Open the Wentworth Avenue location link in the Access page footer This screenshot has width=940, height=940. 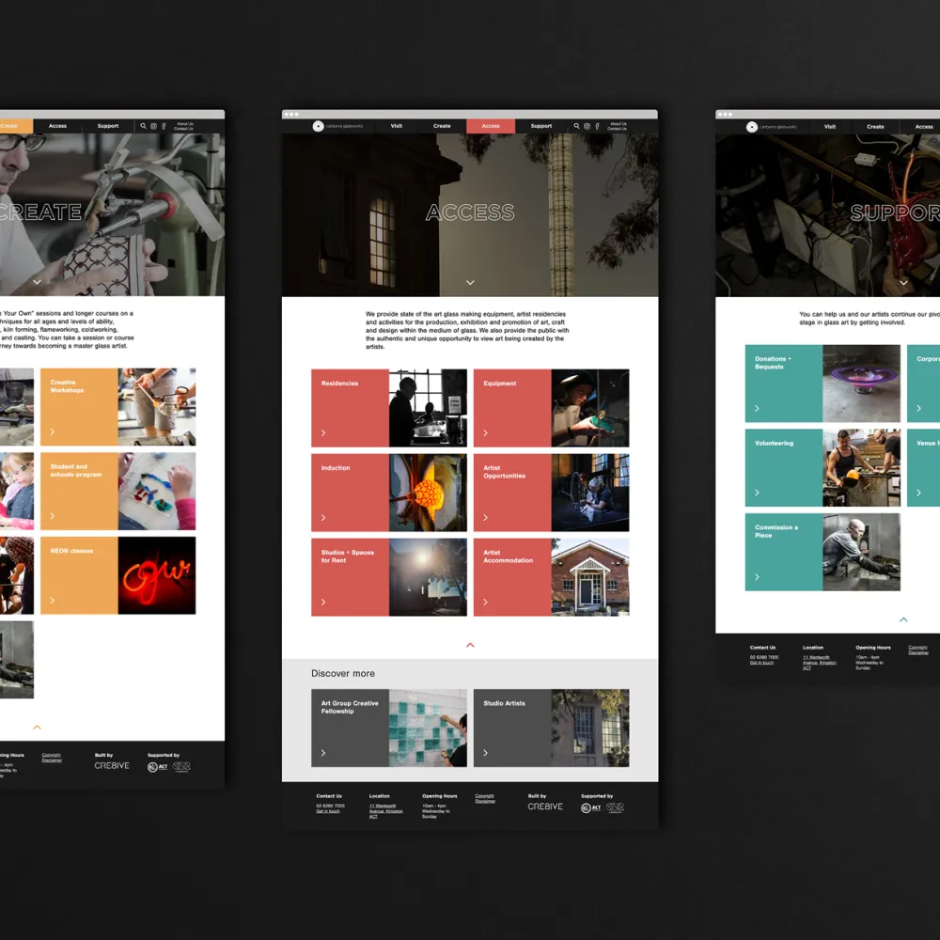[x=385, y=811]
